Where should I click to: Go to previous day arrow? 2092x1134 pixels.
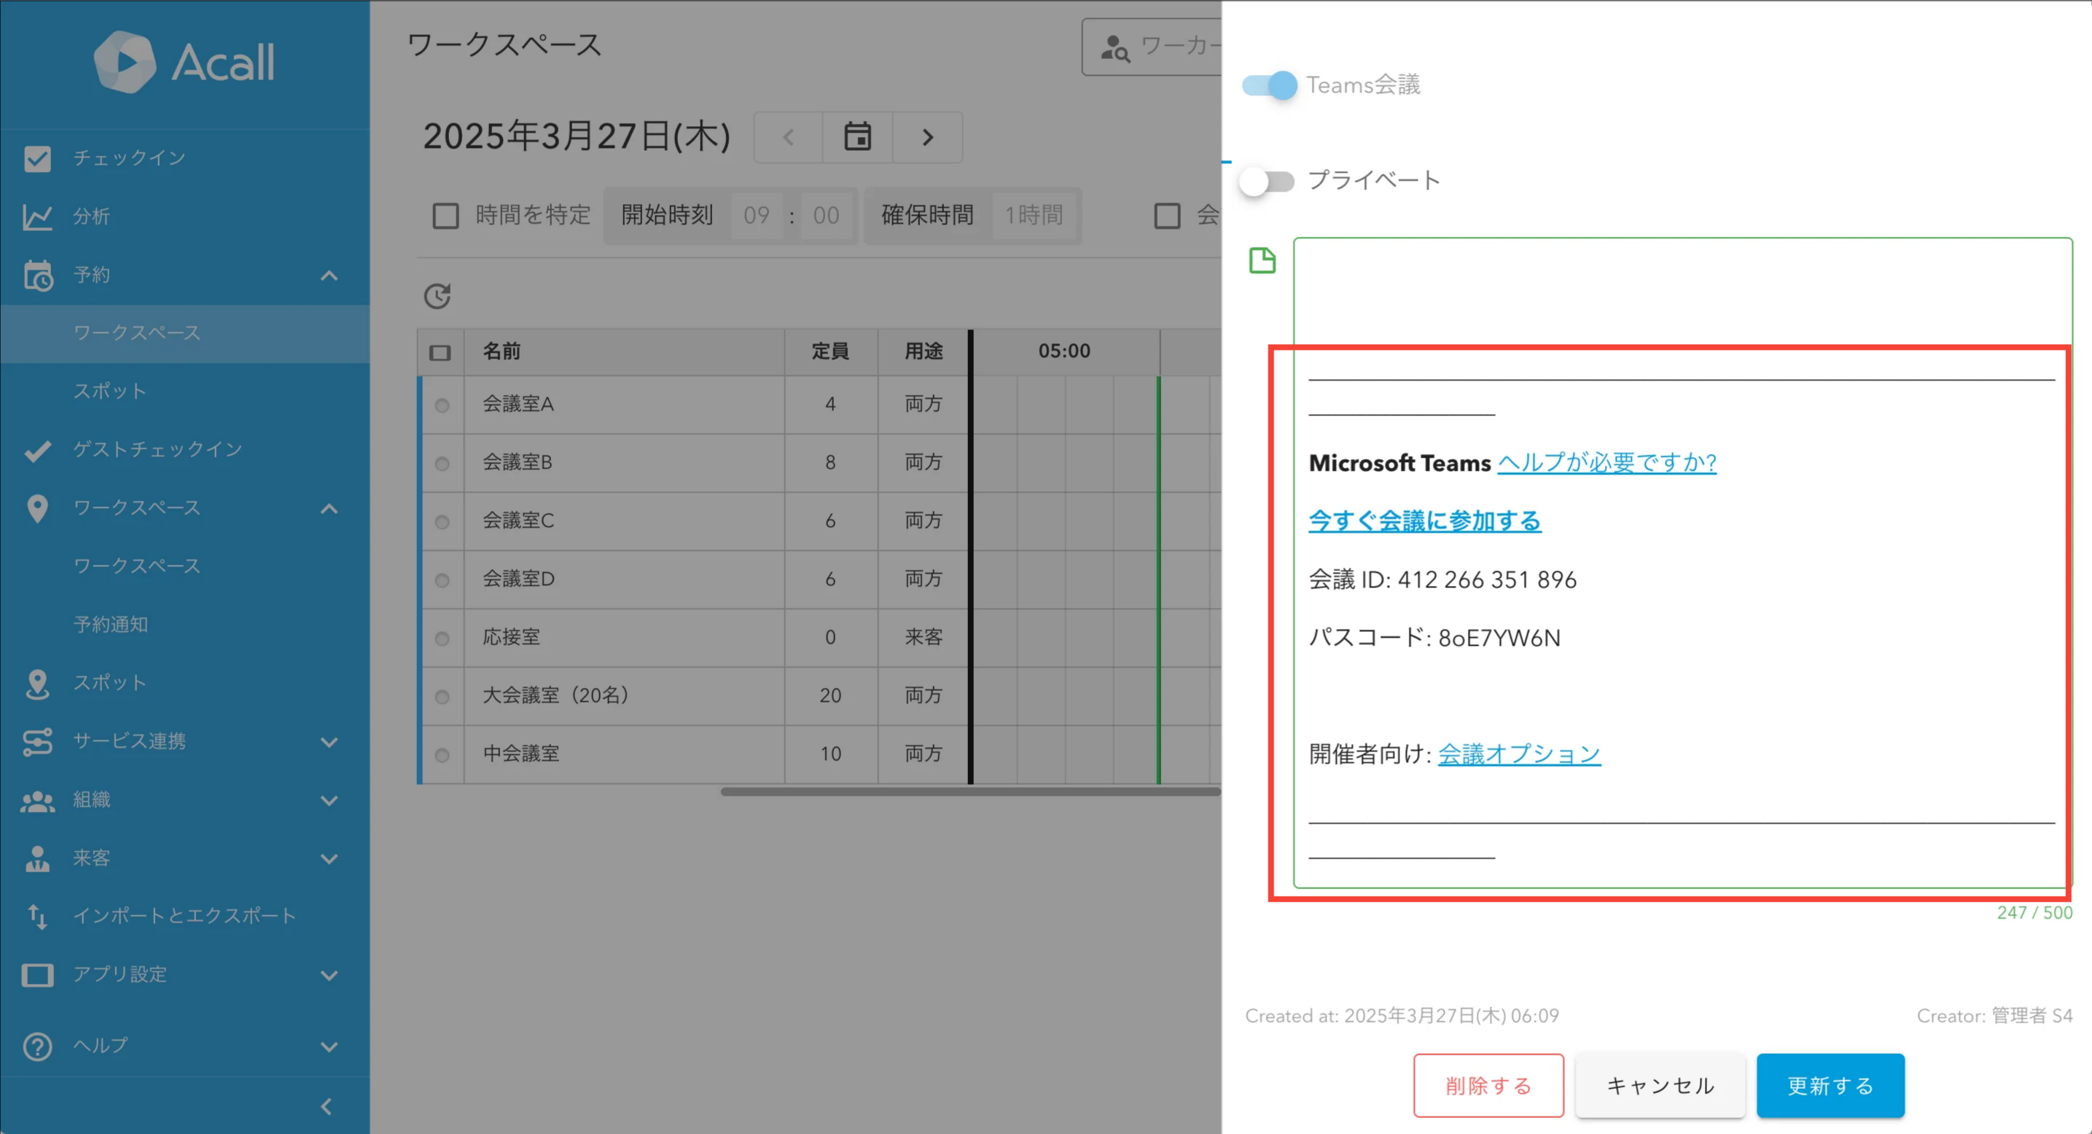pyautogui.click(x=788, y=137)
